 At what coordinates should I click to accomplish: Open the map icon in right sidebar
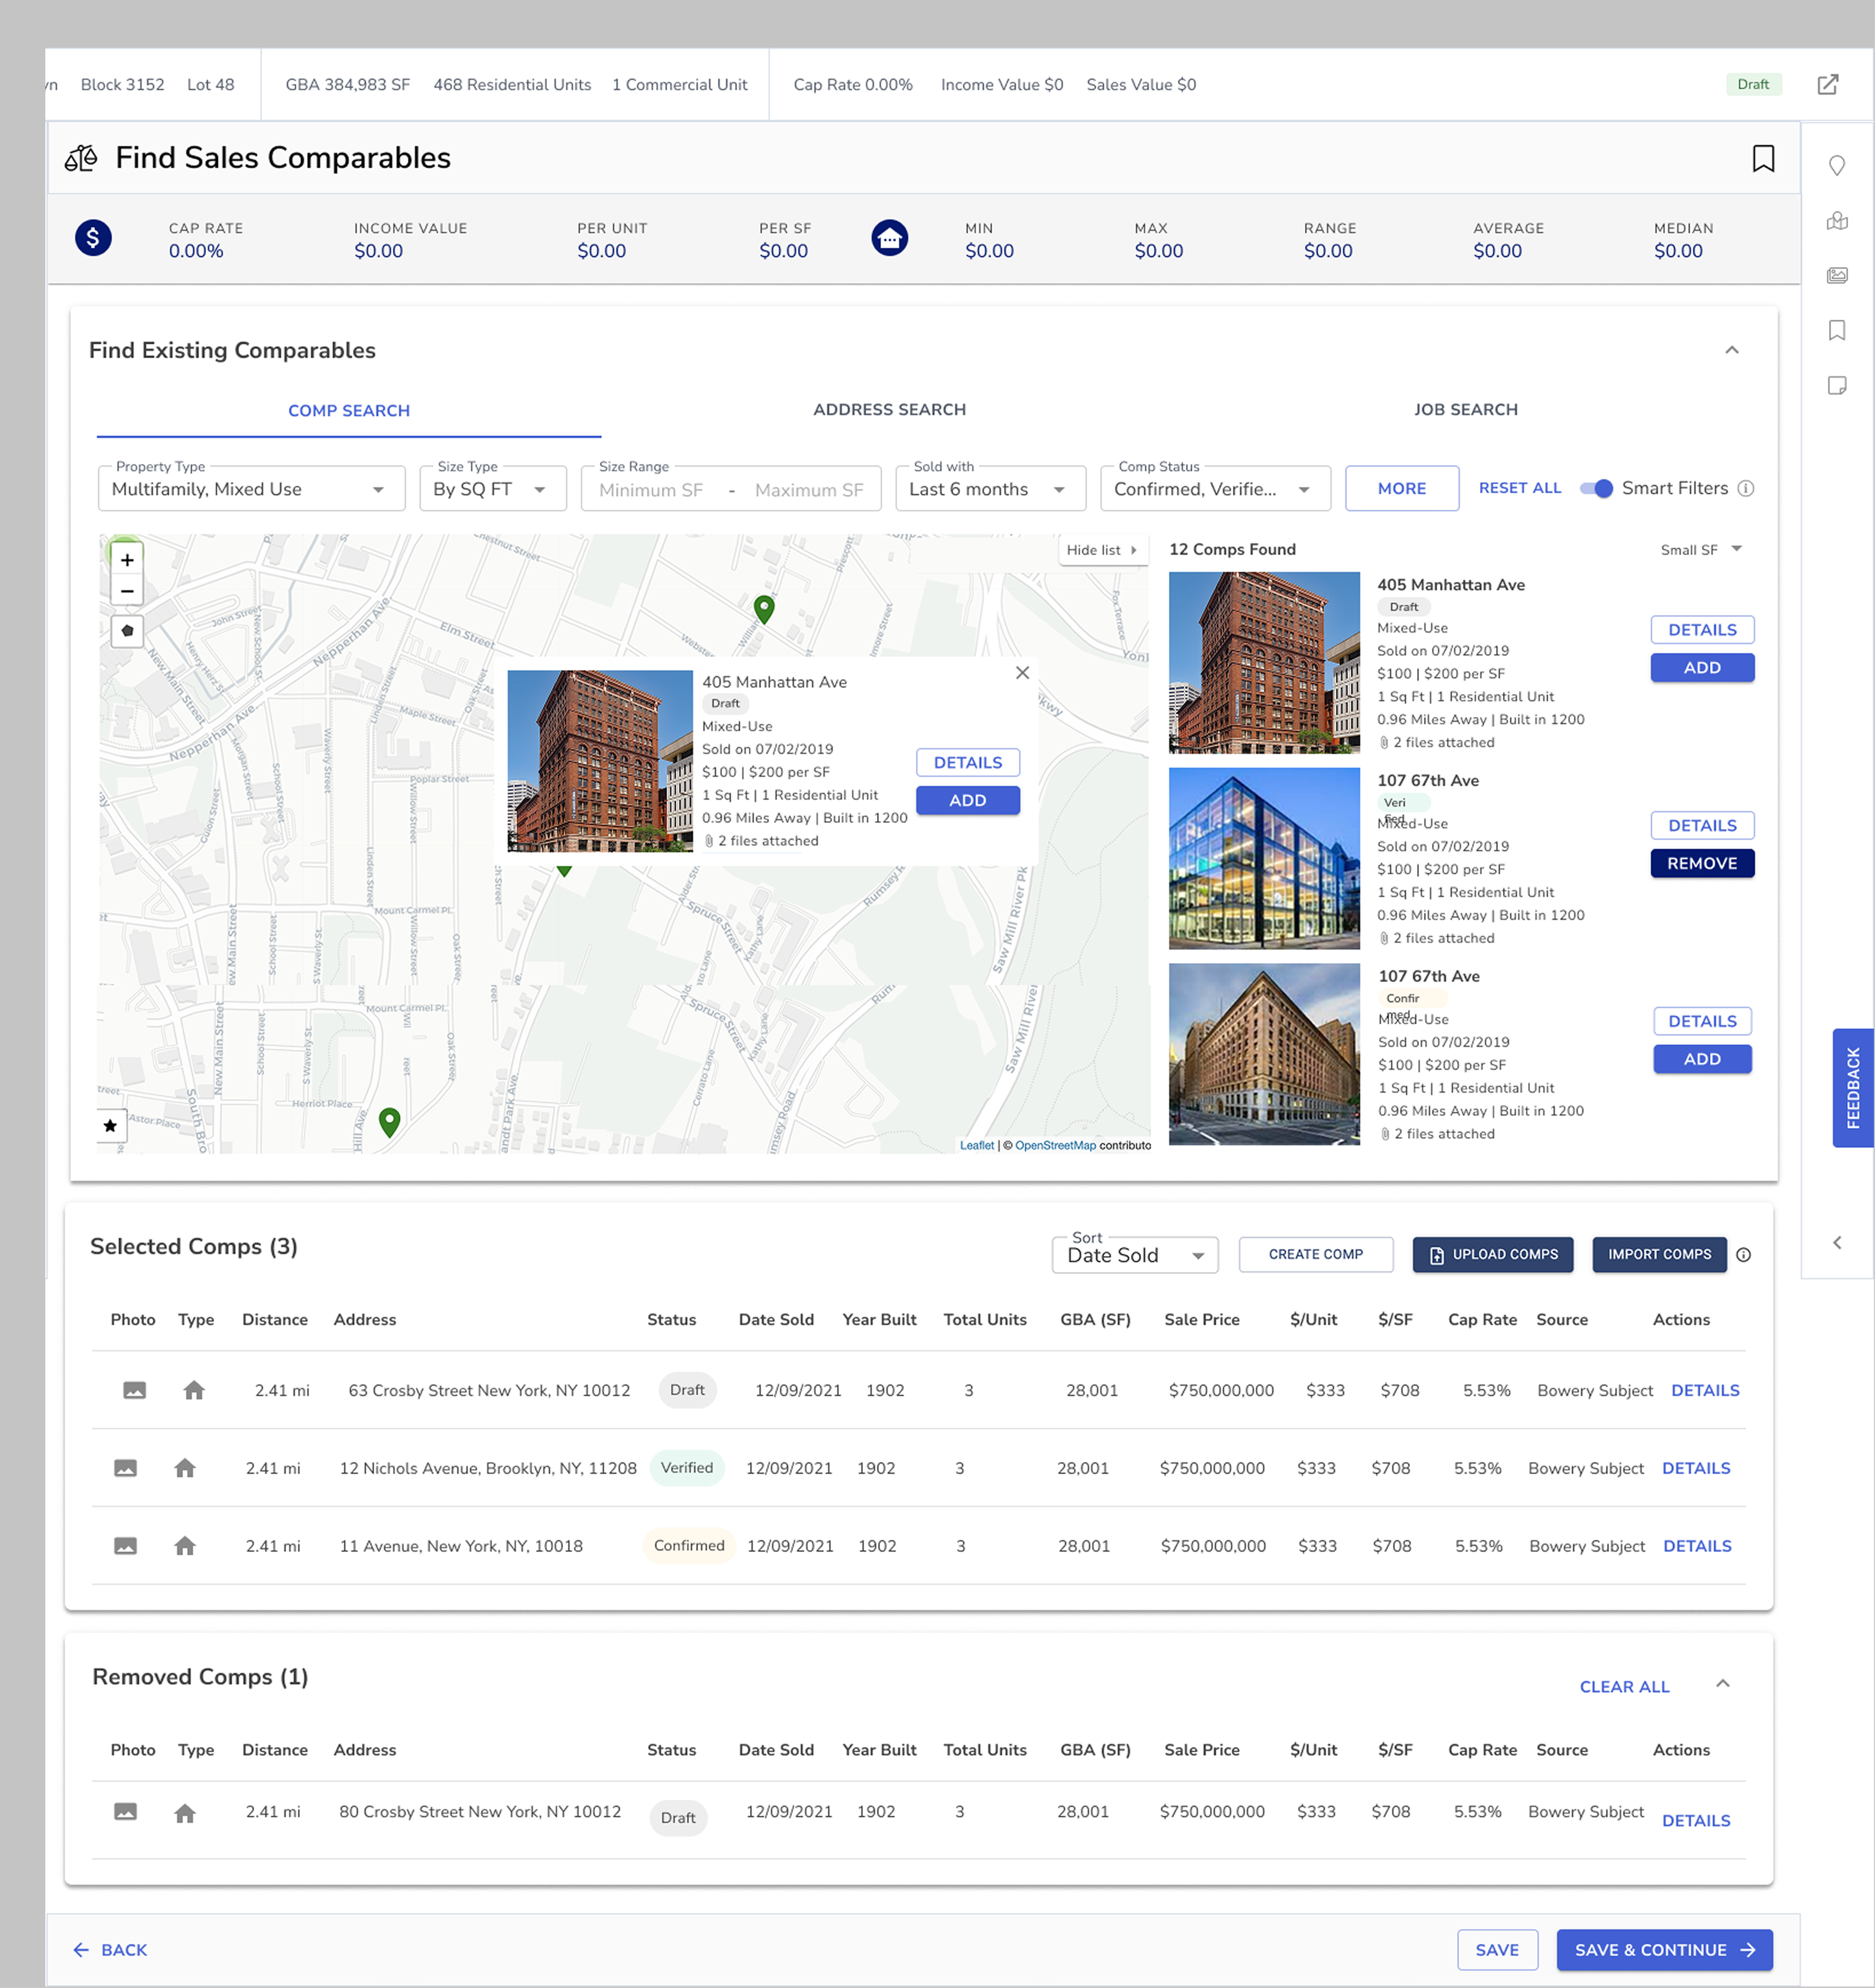point(1837,221)
